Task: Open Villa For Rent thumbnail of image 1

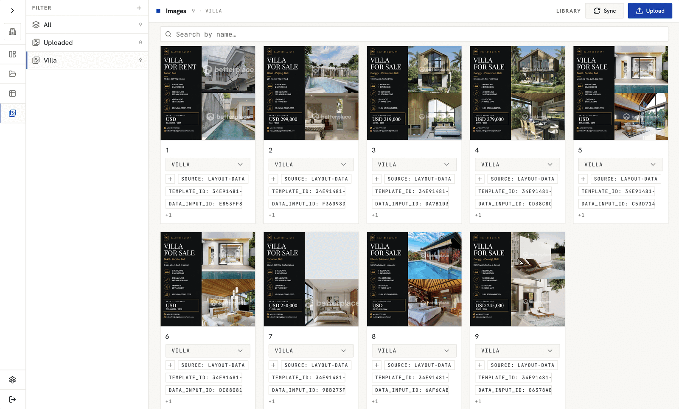Action: click(208, 93)
